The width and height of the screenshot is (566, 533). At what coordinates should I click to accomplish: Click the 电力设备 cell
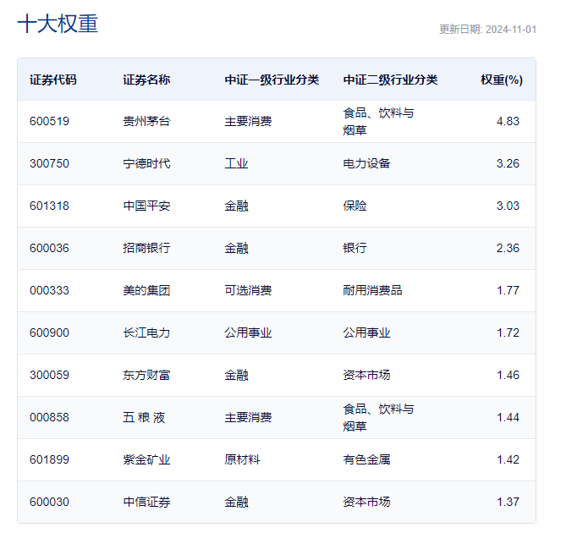(366, 163)
